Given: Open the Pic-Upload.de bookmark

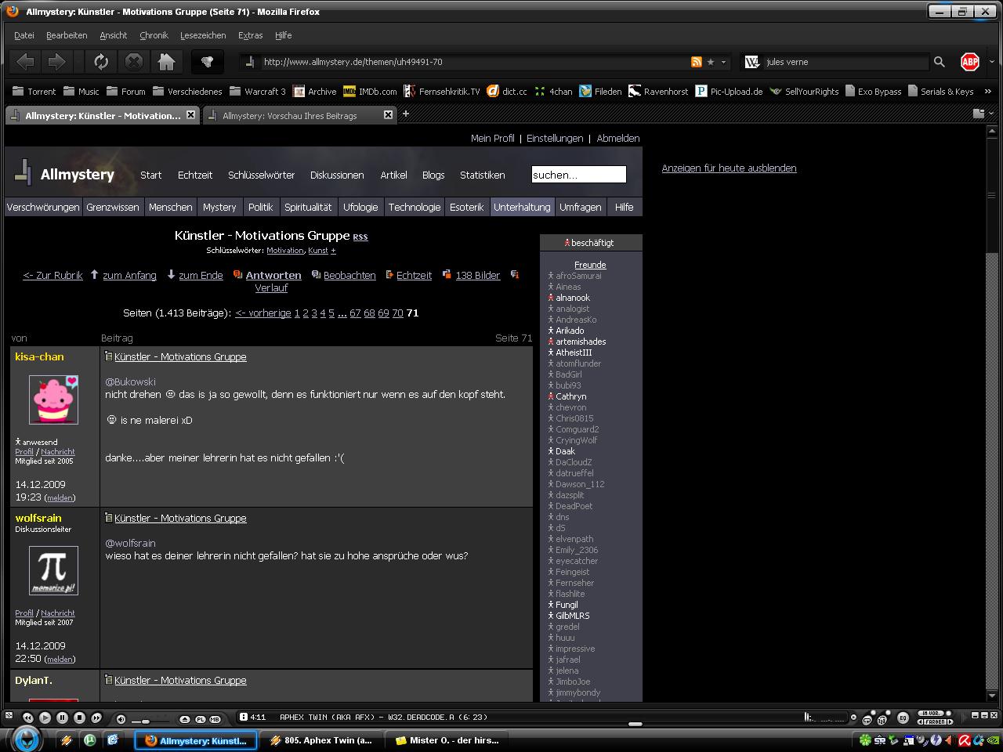Looking at the screenshot, I should 729,92.
